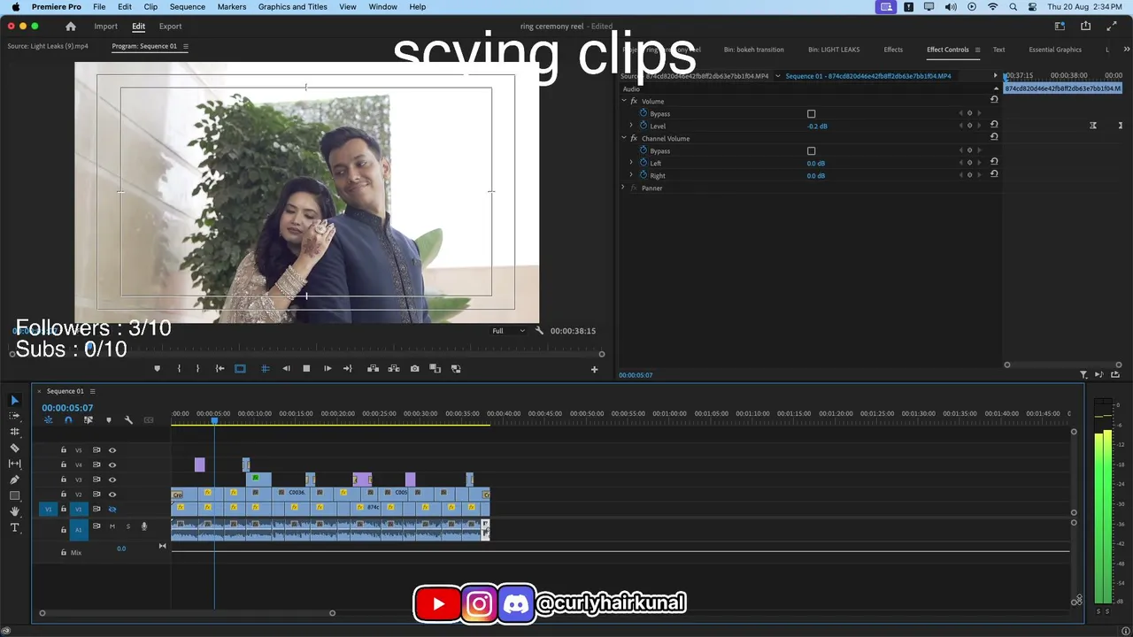This screenshot has width=1133, height=637.
Task: Toggle Level stopwatch animation in Volume
Action: [644, 127]
